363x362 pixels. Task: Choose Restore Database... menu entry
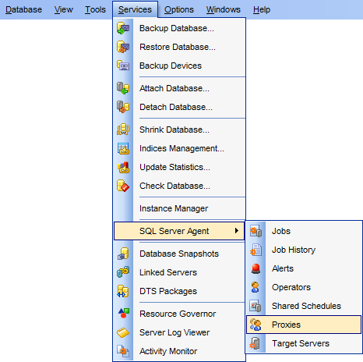click(x=179, y=47)
